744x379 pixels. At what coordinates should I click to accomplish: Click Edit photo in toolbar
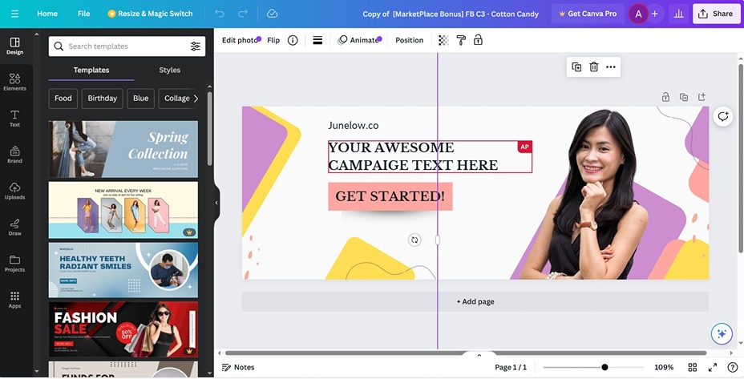tap(240, 40)
